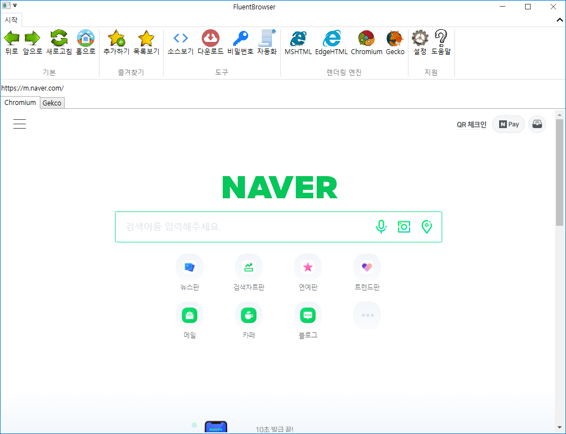566x434 pixels.
Task: Open the favorites list 목록보기
Action: (146, 42)
